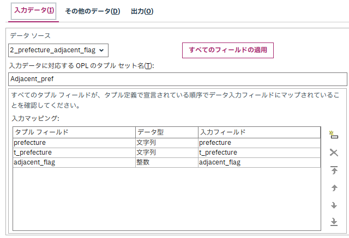Move mapping row down one position
This screenshot has width=349, height=238.
pyautogui.click(x=334, y=205)
